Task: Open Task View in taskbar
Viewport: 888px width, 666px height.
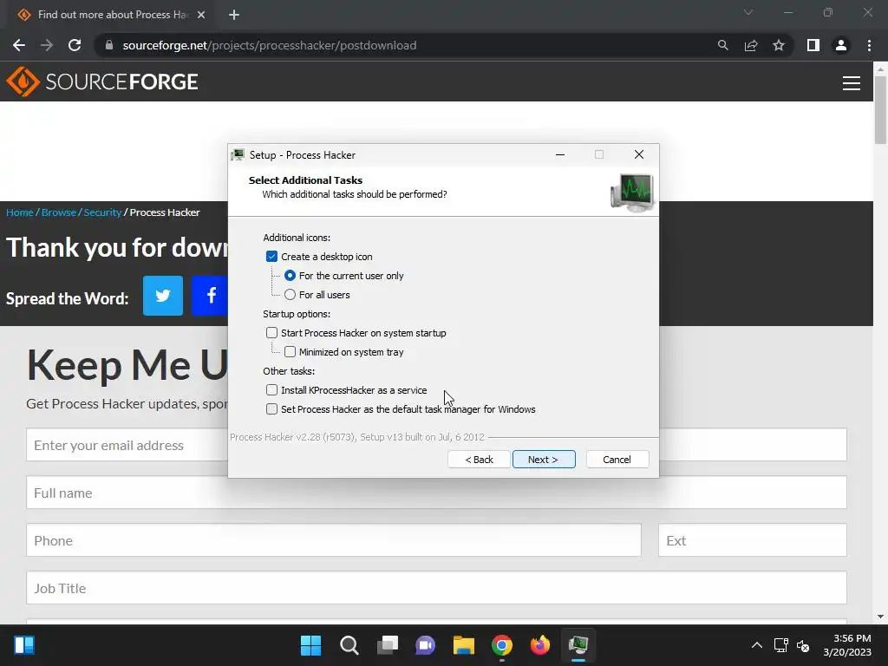Action: (388, 645)
